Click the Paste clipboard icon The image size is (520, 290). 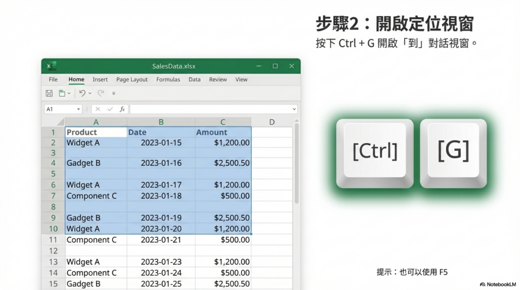62,93
